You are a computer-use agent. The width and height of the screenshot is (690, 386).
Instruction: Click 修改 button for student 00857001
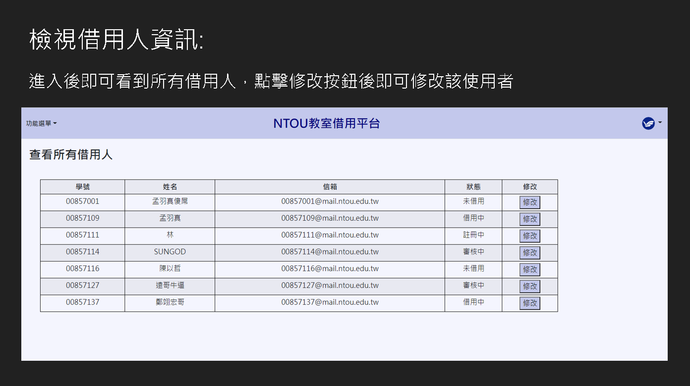pyautogui.click(x=530, y=202)
